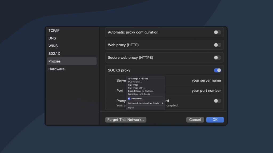
Task: Click the port number input field
Action: pos(206,91)
